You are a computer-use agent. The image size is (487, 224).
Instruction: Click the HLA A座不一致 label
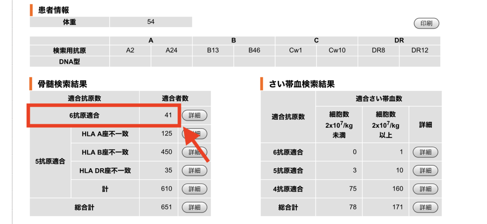pyautogui.click(x=105, y=133)
